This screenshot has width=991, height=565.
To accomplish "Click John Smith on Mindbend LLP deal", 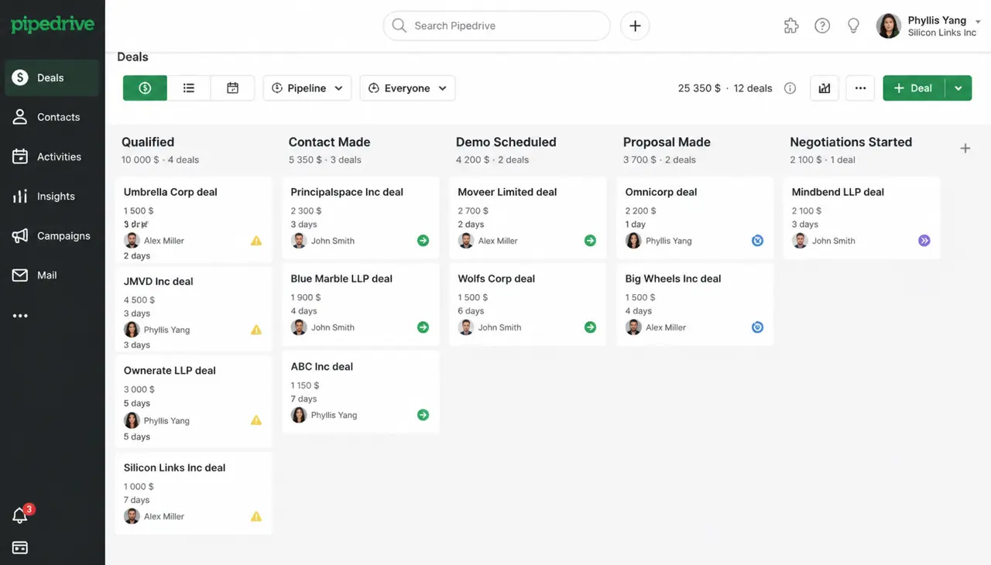I will 833,241.
